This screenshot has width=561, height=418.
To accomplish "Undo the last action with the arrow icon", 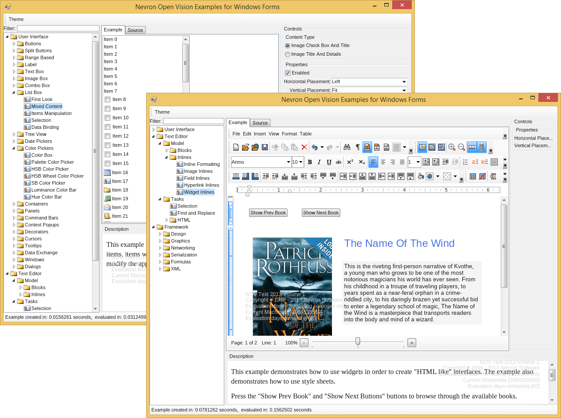I will (315, 147).
